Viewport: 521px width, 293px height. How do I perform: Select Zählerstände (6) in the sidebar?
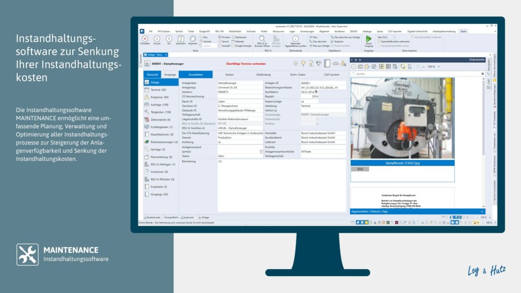pos(159,120)
